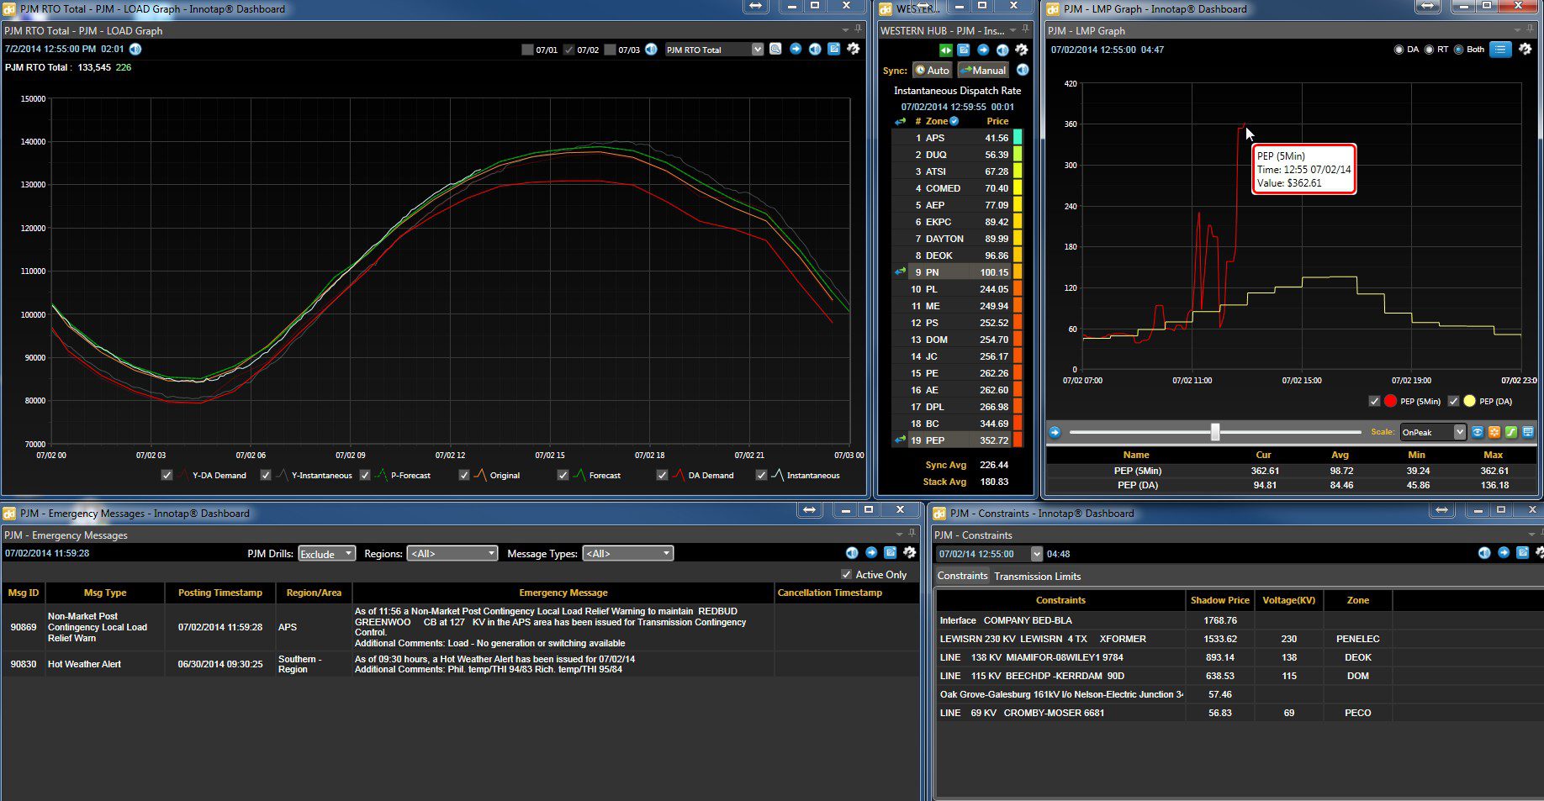Switch to Constraints tab
This screenshot has width=1544, height=801.
962,576
